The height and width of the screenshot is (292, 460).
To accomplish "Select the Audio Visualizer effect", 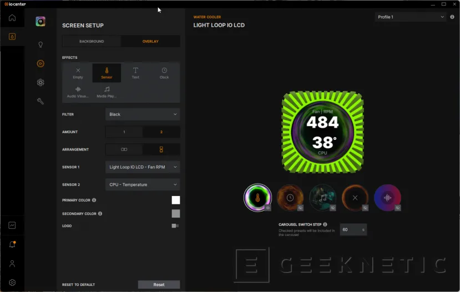I will point(78,92).
